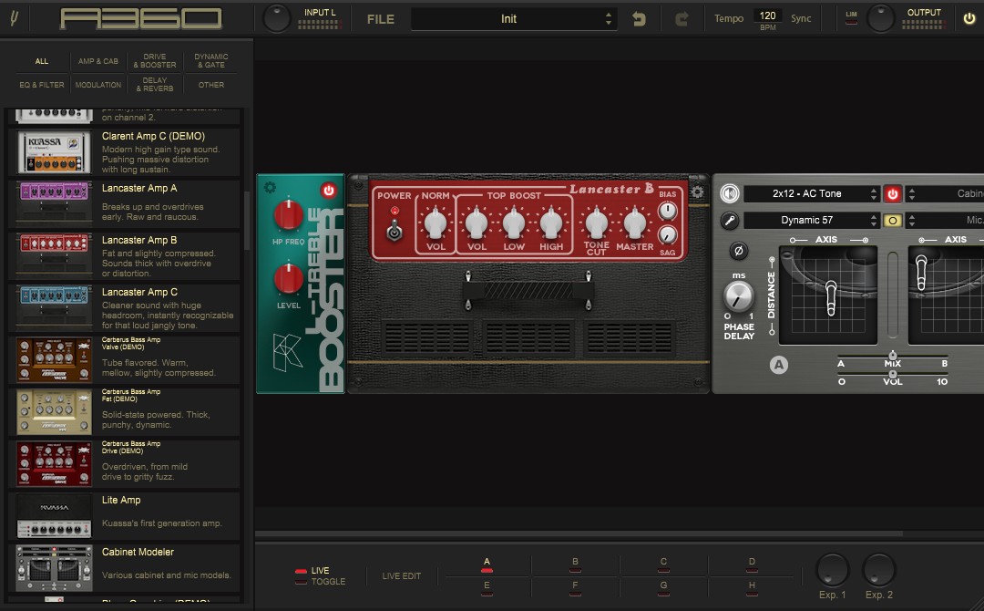Select the AMP & CAB category tab
This screenshot has height=611, width=984.
97,61
